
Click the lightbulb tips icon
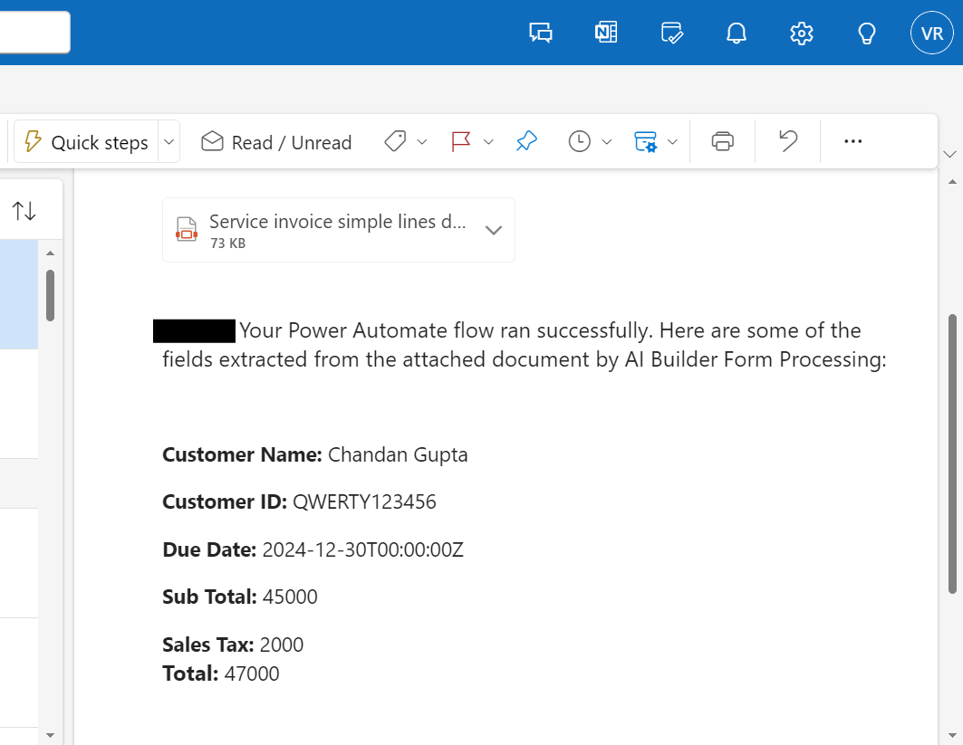click(x=867, y=33)
